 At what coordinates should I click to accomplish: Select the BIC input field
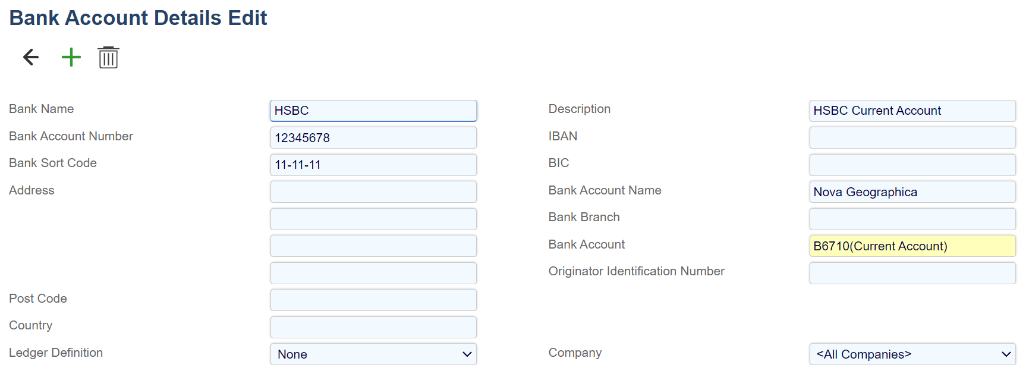tap(912, 165)
